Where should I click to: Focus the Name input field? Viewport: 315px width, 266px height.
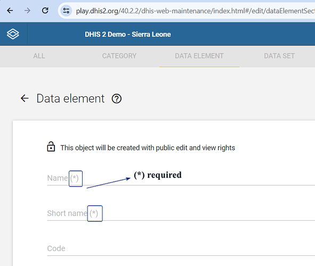pos(181,178)
